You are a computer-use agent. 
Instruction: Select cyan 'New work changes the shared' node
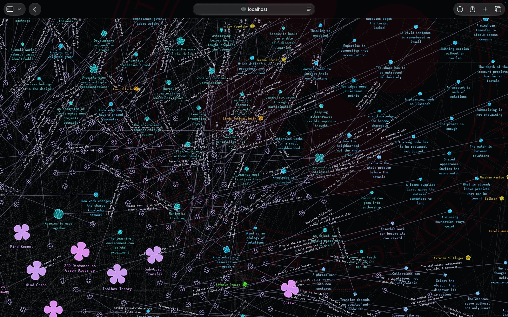click(96, 195)
